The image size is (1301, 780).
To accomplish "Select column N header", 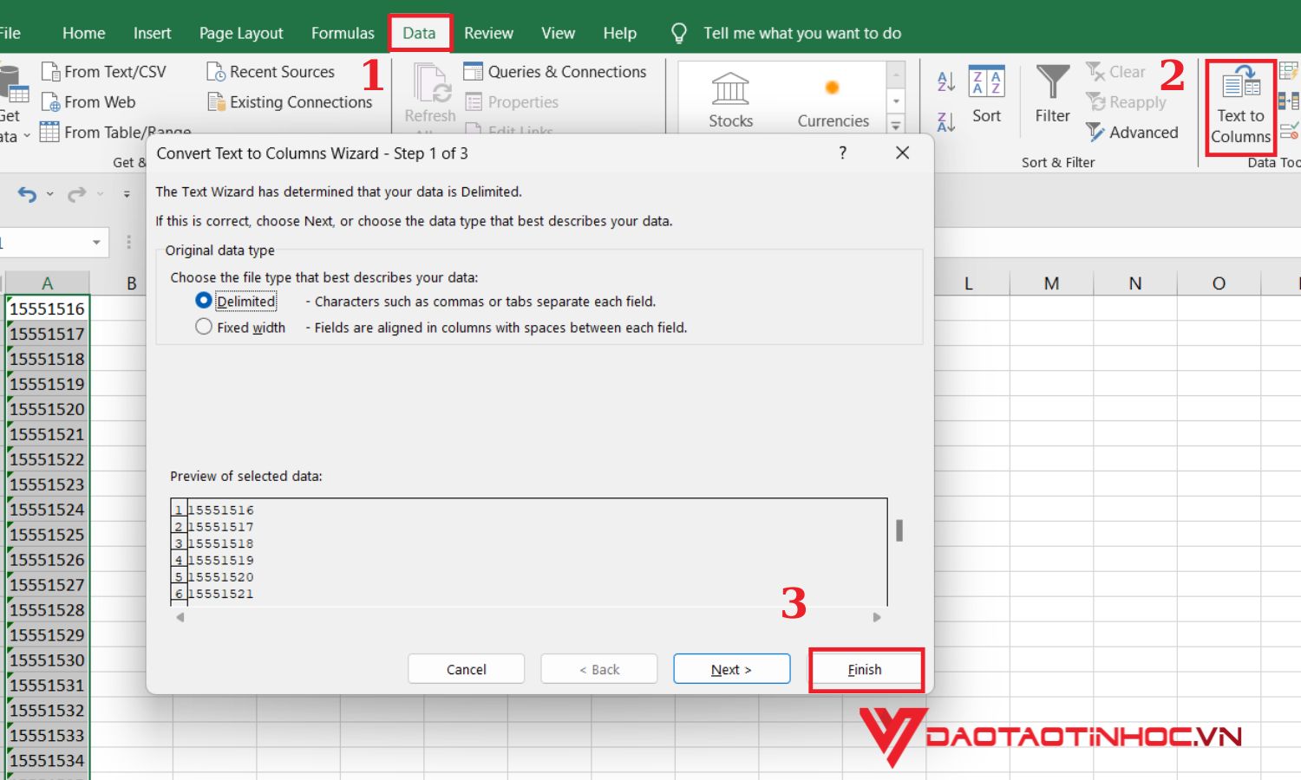I will click(1135, 283).
